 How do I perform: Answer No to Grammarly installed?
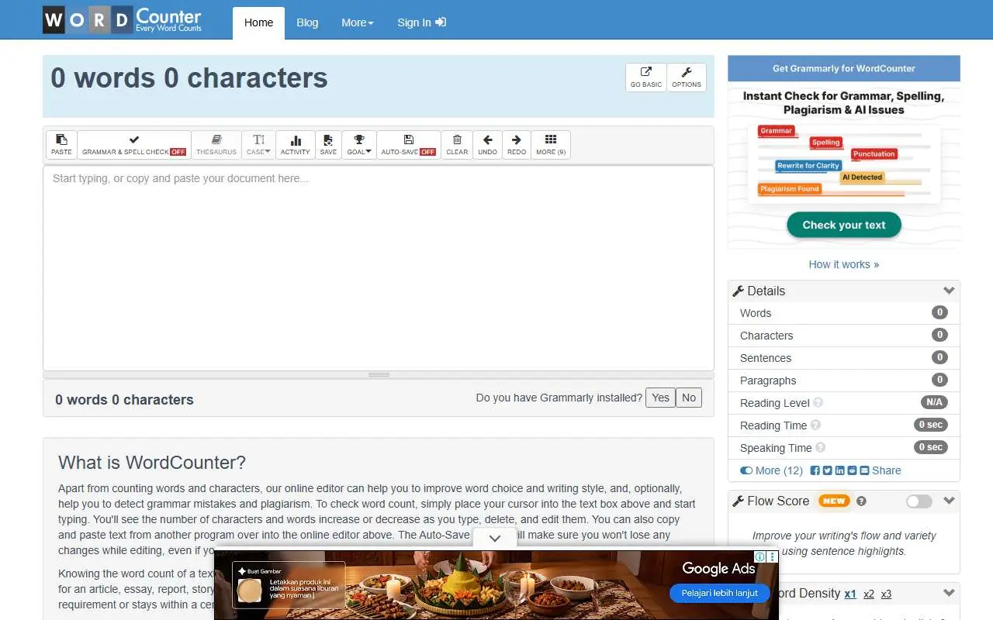tap(689, 398)
